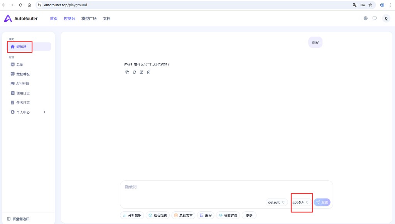Choose the 给我惊喜 suggestion
The width and height of the screenshot is (395, 224).
click(x=158, y=216)
